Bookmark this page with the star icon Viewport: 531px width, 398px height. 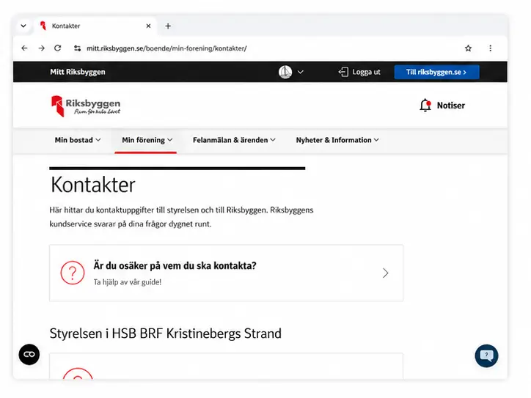[468, 48]
